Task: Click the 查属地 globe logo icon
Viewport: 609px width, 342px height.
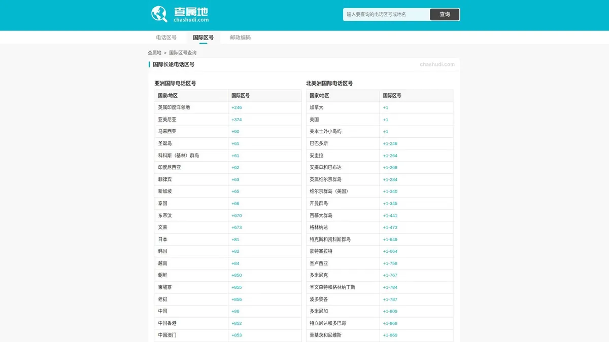Action: pyautogui.click(x=159, y=14)
